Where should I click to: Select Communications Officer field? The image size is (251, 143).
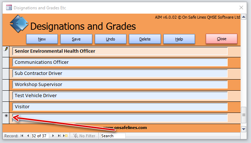[120, 62]
